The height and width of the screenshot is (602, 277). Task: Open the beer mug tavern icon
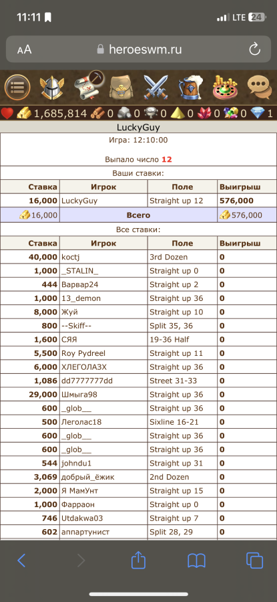click(x=191, y=88)
